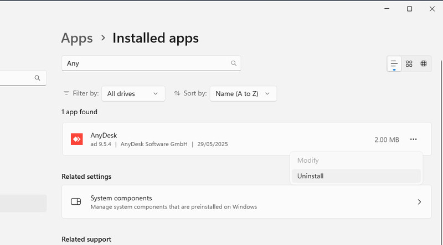Viewport: 443px width, 245px height.
Task: Click 'Manage system components that are preinstalled' description
Action: point(174,207)
